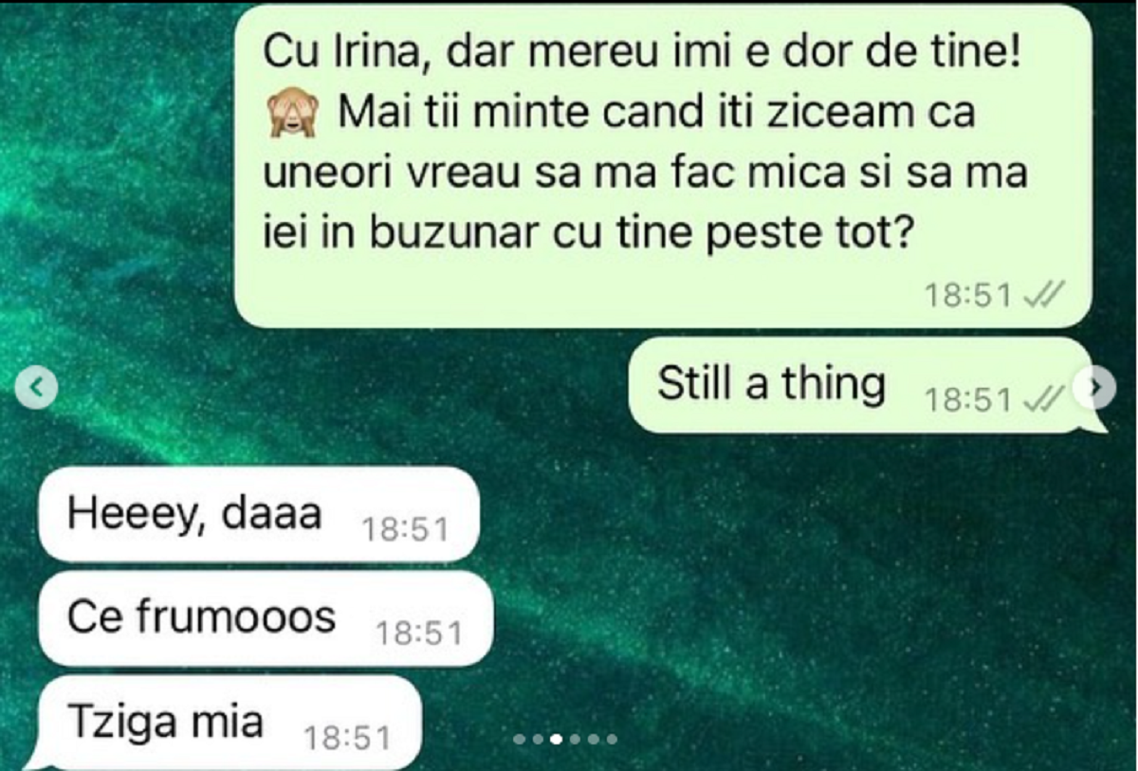
Task: Tap read checkmarks beside "Still a thing"
Action: coord(1044,402)
